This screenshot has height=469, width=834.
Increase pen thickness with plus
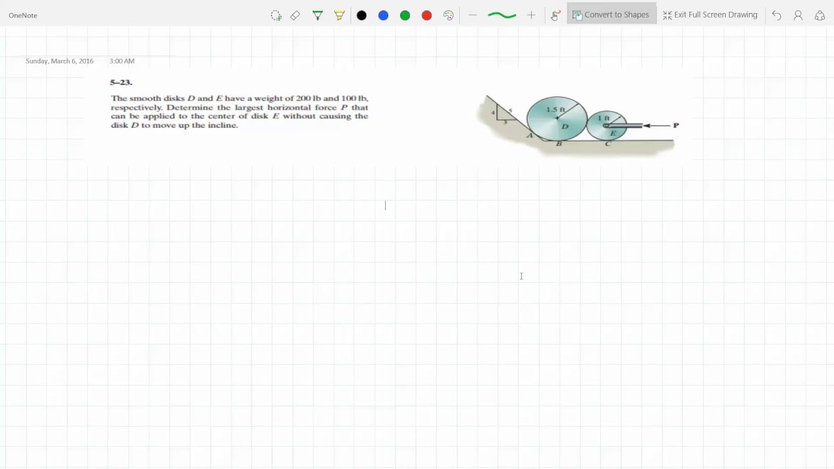pos(531,15)
